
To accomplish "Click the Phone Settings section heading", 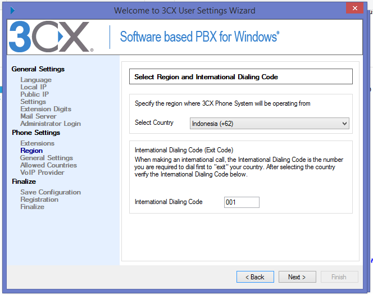I will click(36, 133).
